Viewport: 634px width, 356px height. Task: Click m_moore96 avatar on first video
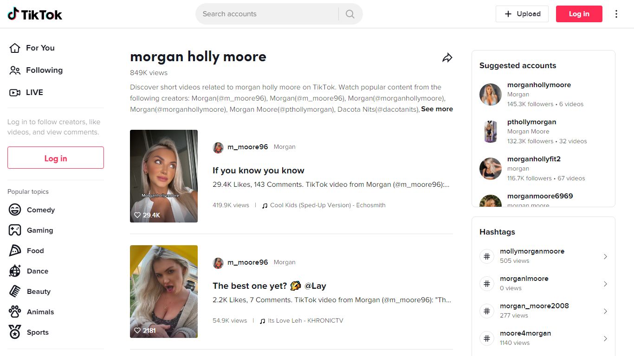point(218,147)
